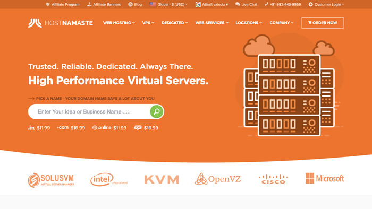The image size is (372, 209).
Task: Click the Order Now button
Action: (323, 23)
